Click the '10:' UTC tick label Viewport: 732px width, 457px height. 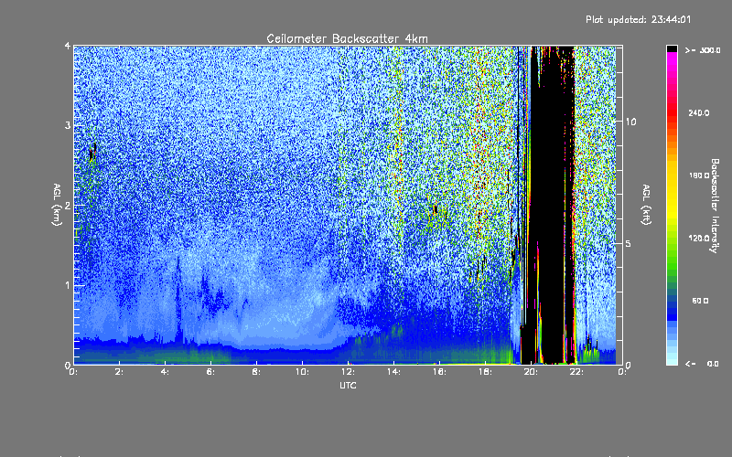click(302, 372)
